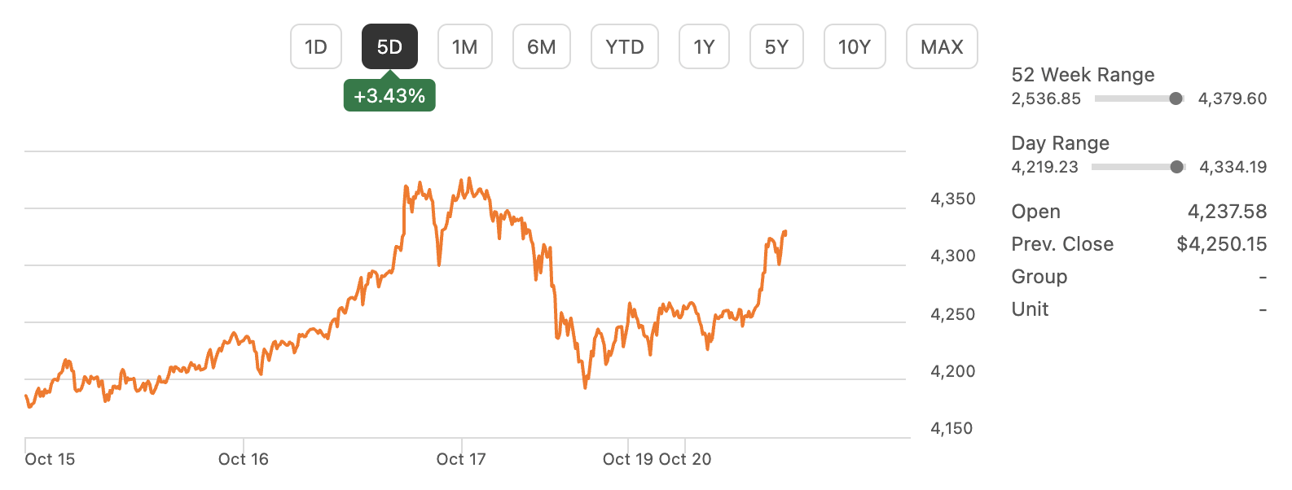Switch to the 5D chart view
The image size is (1292, 490).
tap(389, 46)
